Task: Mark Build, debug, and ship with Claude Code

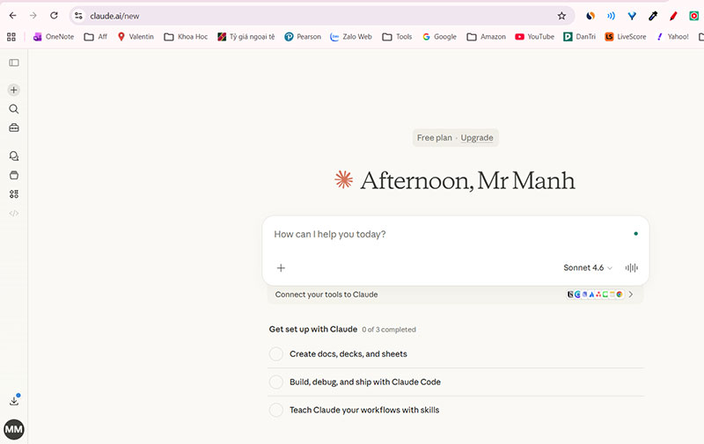Action: [275, 382]
